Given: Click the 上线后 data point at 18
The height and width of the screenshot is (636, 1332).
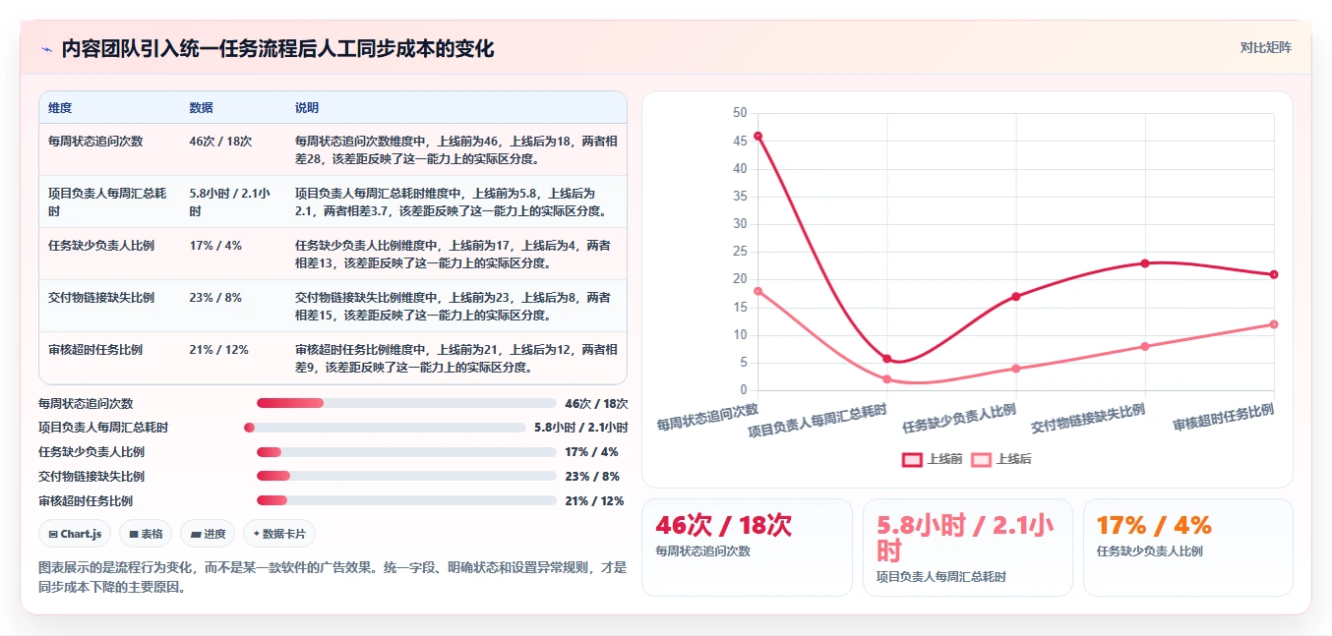Looking at the screenshot, I should pyautogui.click(x=757, y=291).
